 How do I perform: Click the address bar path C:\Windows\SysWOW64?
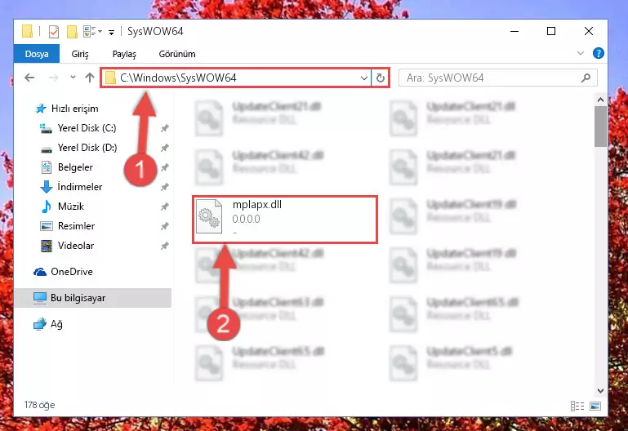click(178, 78)
